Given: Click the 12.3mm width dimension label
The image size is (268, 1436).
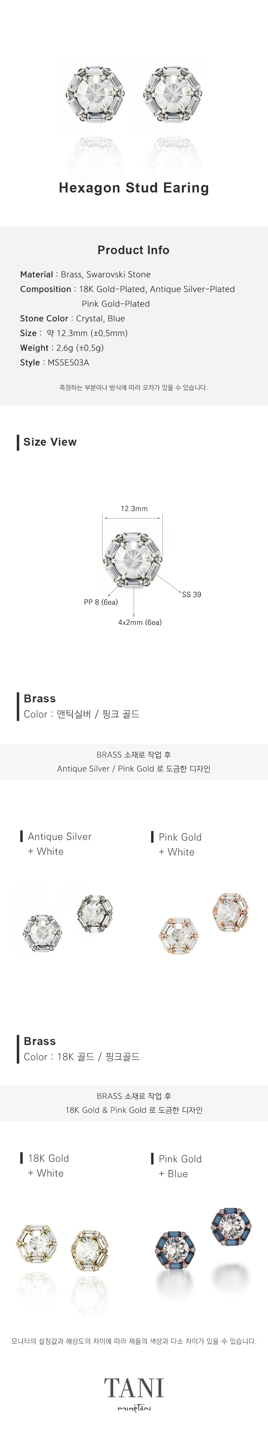Looking at the screenshot, I should pyautogui.click(x=134, y=508).
